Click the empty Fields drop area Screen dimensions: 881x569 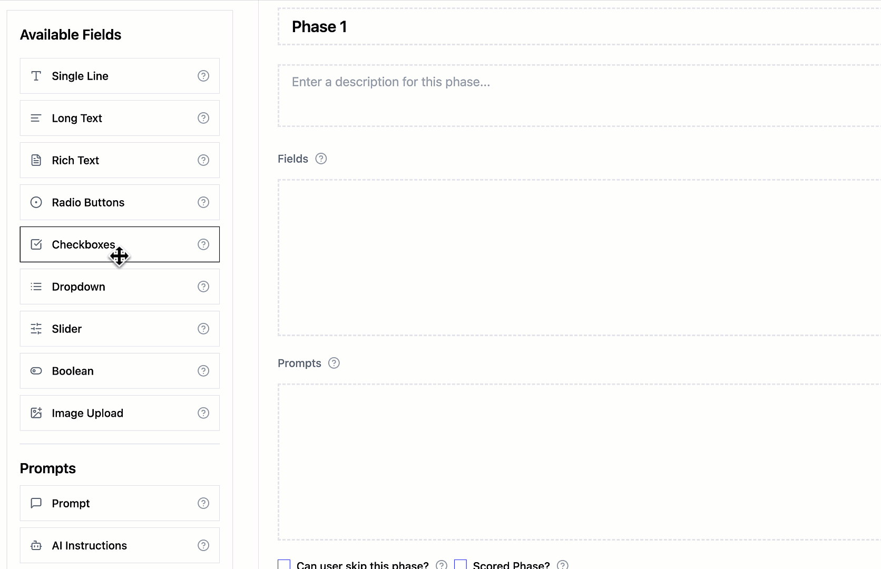527,258
